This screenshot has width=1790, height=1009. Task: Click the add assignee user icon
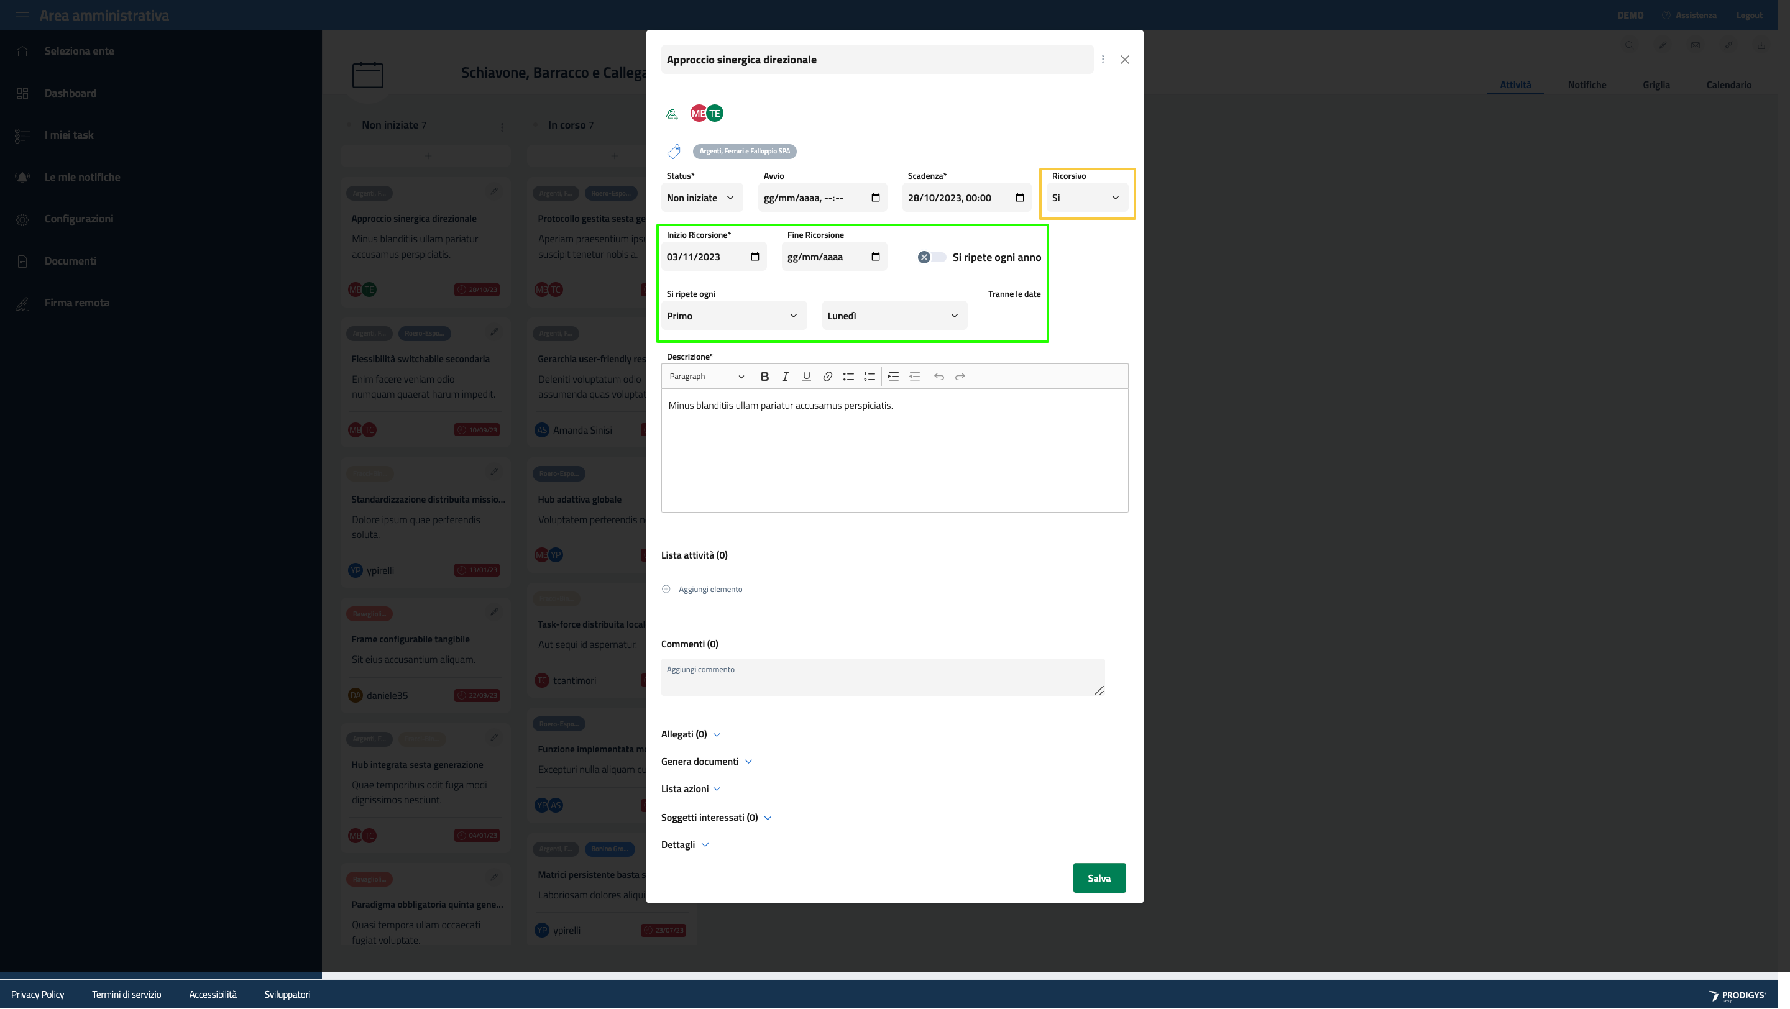[x=672, y=114]
